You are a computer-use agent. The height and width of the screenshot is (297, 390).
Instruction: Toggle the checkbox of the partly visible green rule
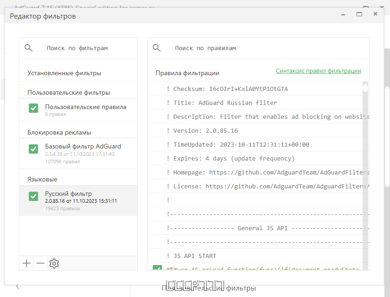click(x=157, y=268)
